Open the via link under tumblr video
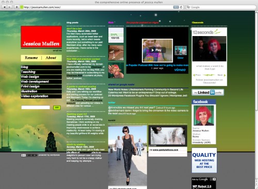The width and height of the screenshot is (258, 189). (165, 150)
